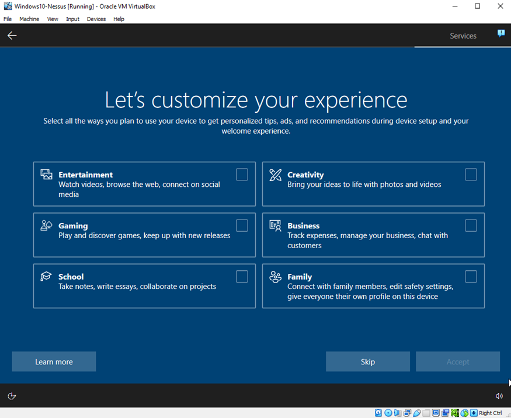Viewport: 511px width, 418px height.
Task: Tick the Gaming option checkbox
Action: click(x=242, y=225)
